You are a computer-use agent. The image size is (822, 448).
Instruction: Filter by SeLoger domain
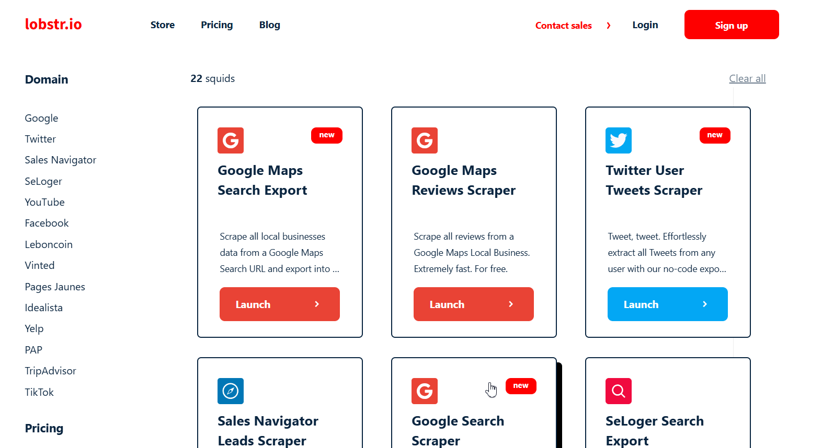click(x=43, y=182)
